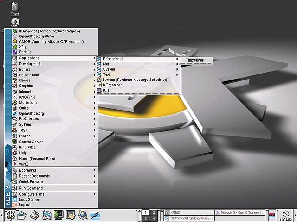This screenshot has height=222, width=297.
Task: Switch to virtual desktop 3
Action: coord(145,219)
